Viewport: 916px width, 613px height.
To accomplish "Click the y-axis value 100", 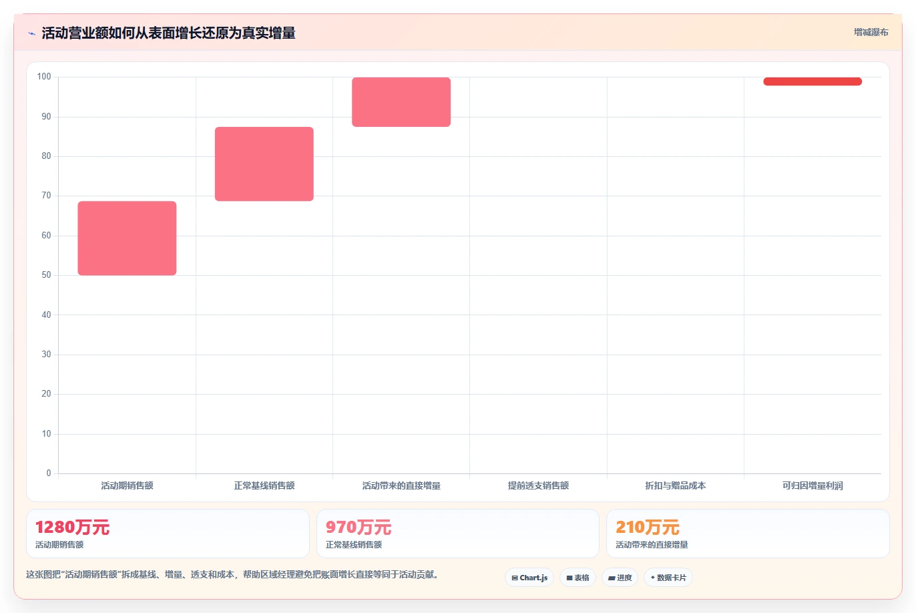I will 44,77.
